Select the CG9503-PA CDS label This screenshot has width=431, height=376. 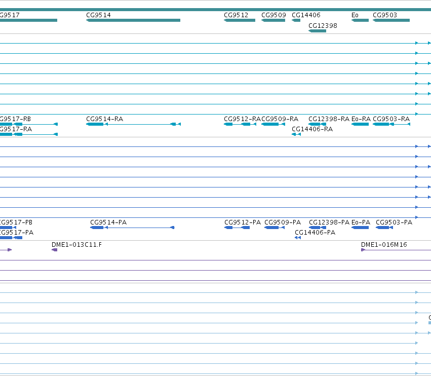394,222
